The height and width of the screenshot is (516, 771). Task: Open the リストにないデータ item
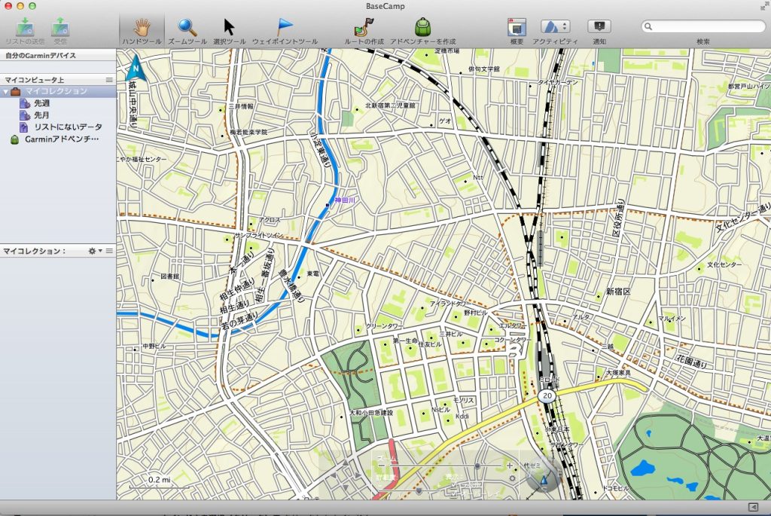pos(68,127)
